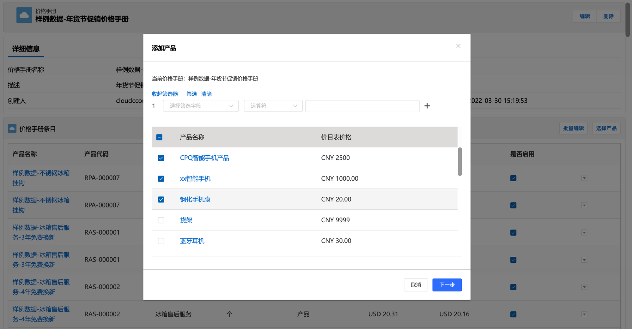Screen dimensions: 632x329
Task: Click the cloud icon beside 价格手册 title
Action: tap(24, 15)
